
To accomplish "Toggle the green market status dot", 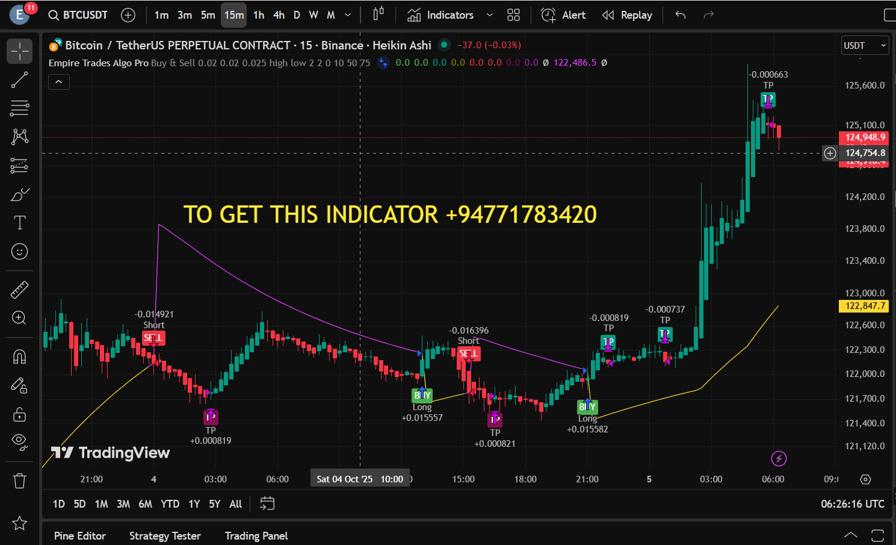I will click(444, 45).
